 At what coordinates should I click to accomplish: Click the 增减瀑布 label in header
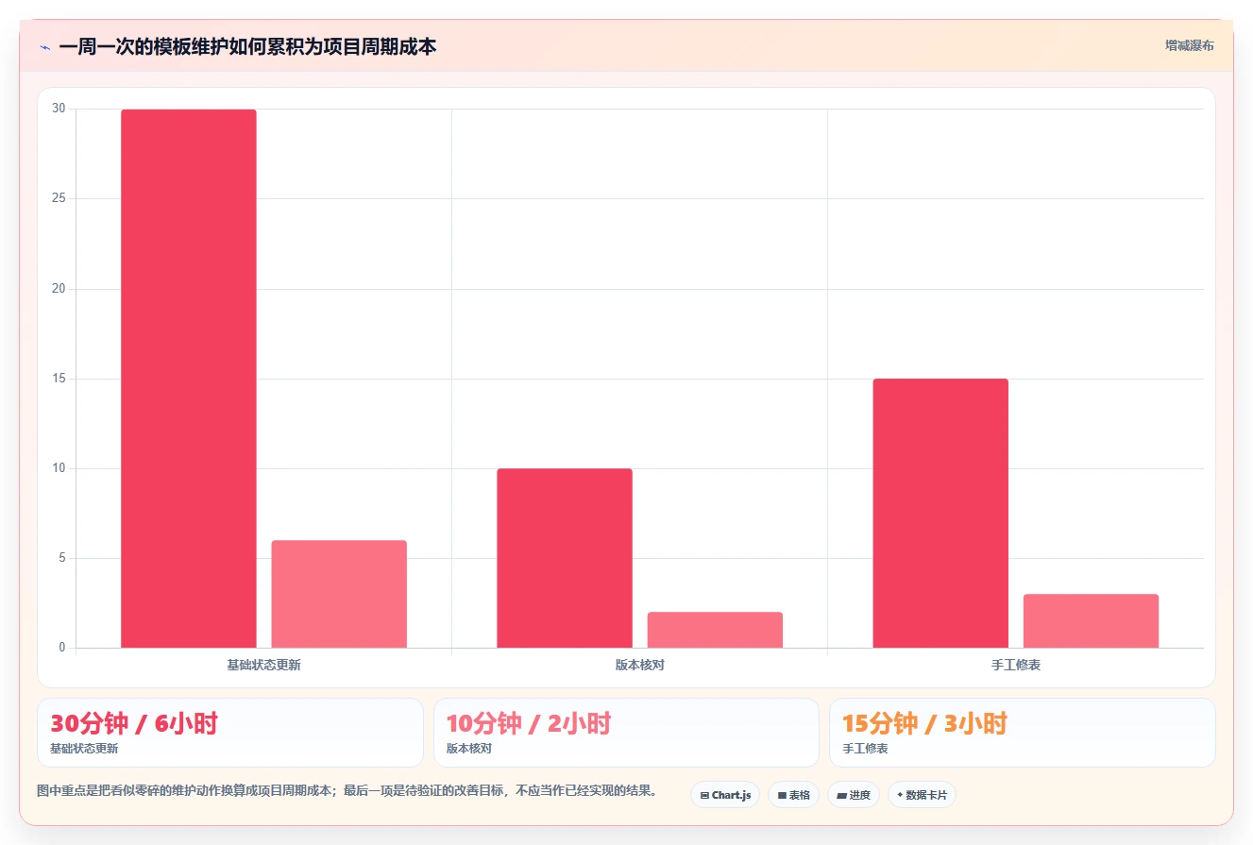(x=1189, y=45)
